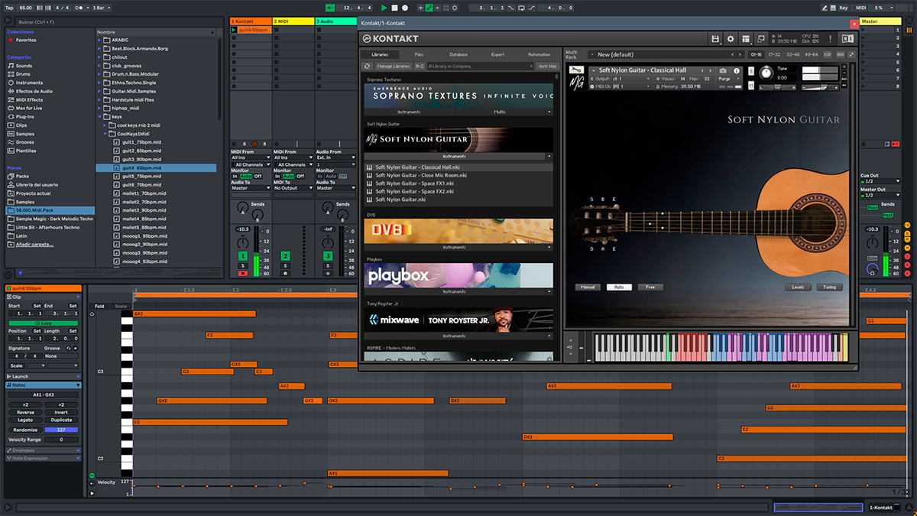Enable Fold in the piano roll
This screenshot has width=917, height=516.
99,307
